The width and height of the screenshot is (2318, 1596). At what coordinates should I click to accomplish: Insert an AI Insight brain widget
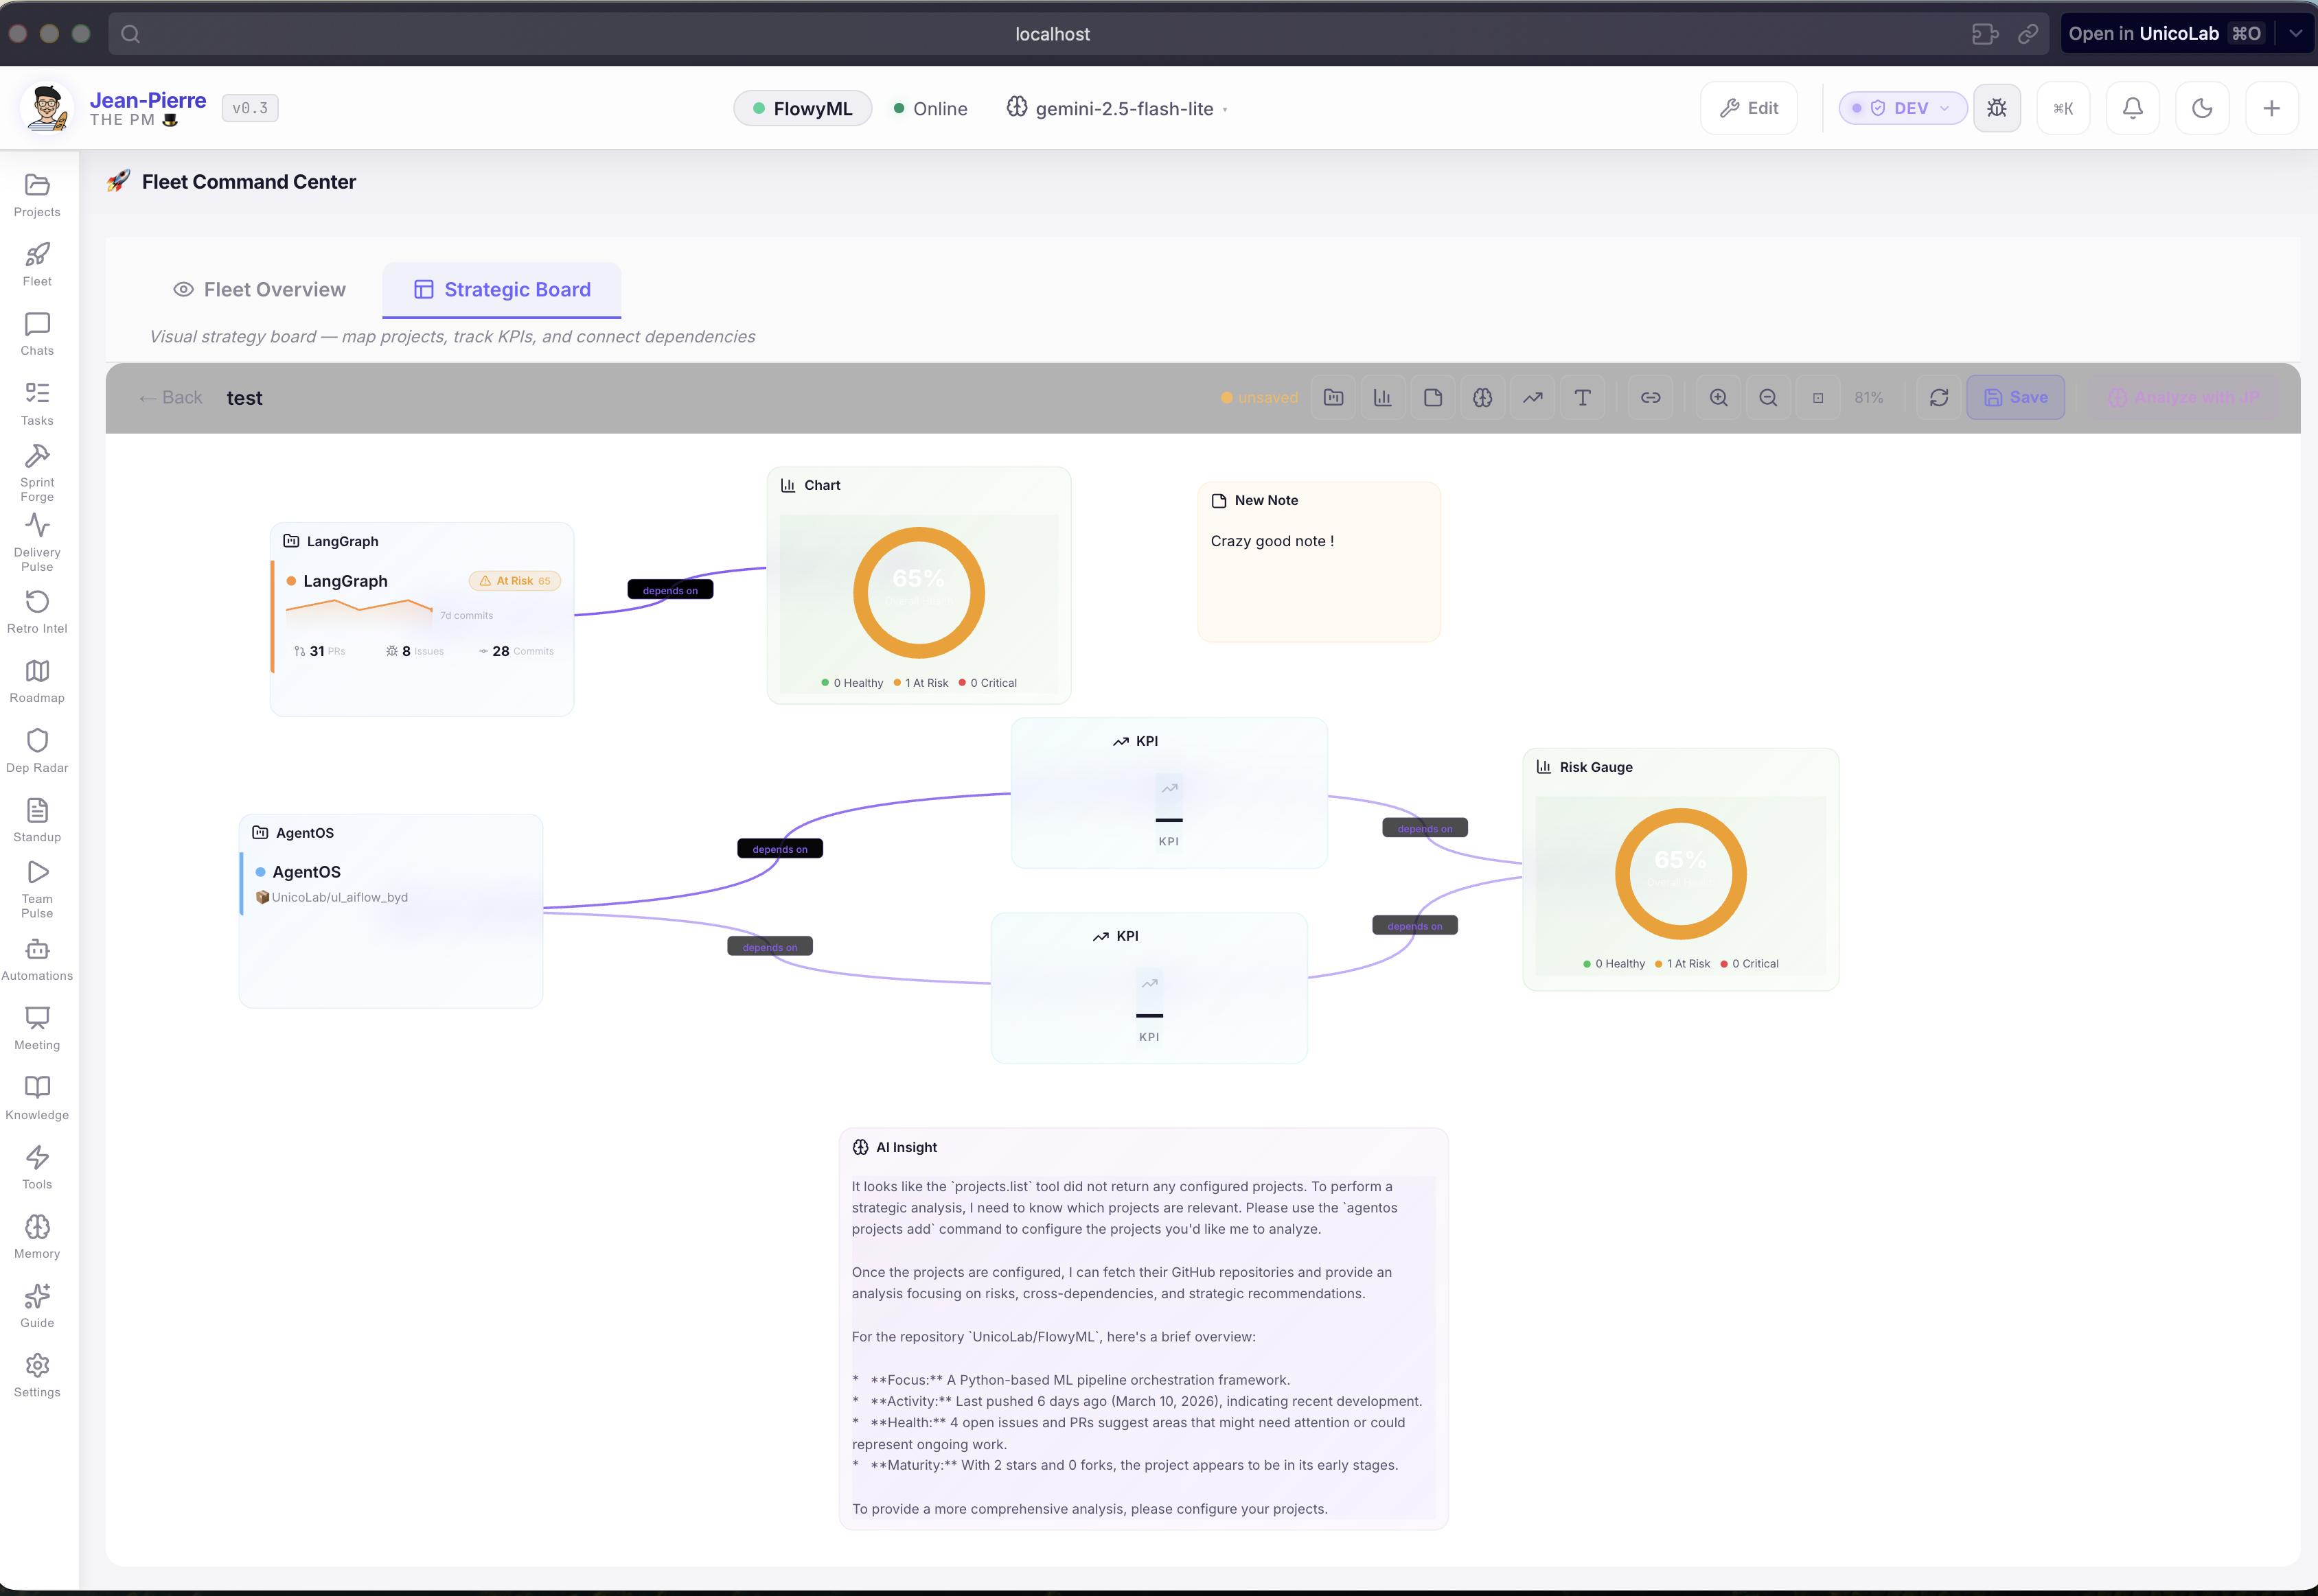(1482, 398)
